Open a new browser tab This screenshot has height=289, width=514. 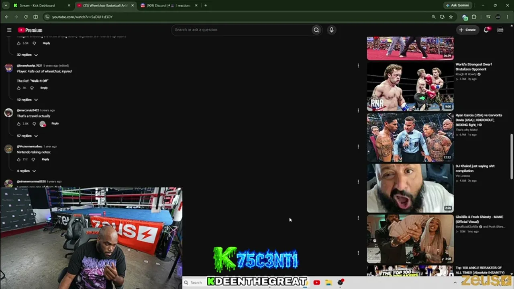coord(206,6)
